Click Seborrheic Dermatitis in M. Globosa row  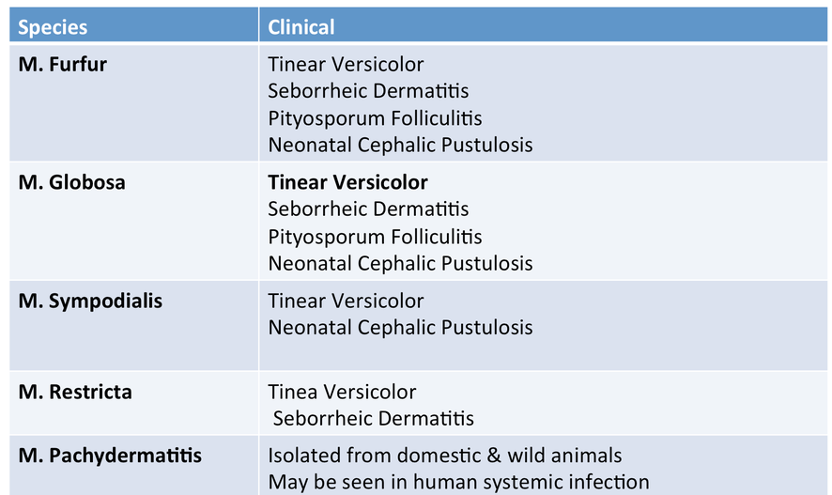pos(368,209)
